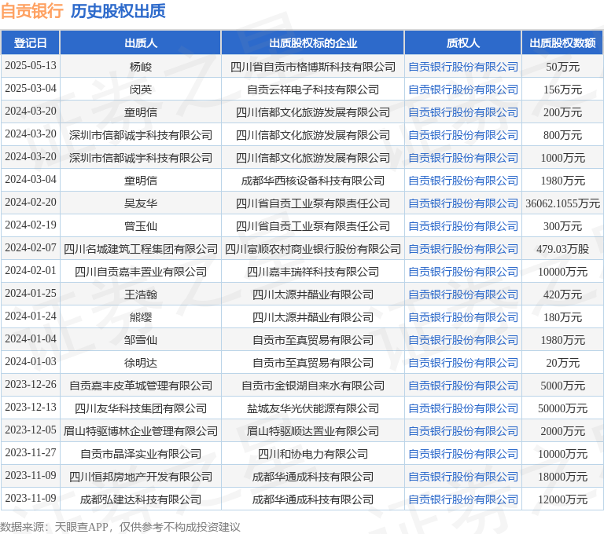Select the date 2025-05-13

31,65
